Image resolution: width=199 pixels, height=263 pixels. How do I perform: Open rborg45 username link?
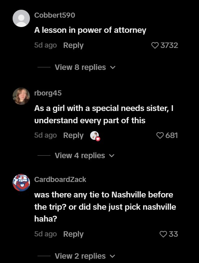click(x=48, y=93)
